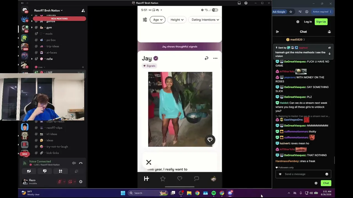
Task: Open the activities button in voice panel
Action: (60, 171)
